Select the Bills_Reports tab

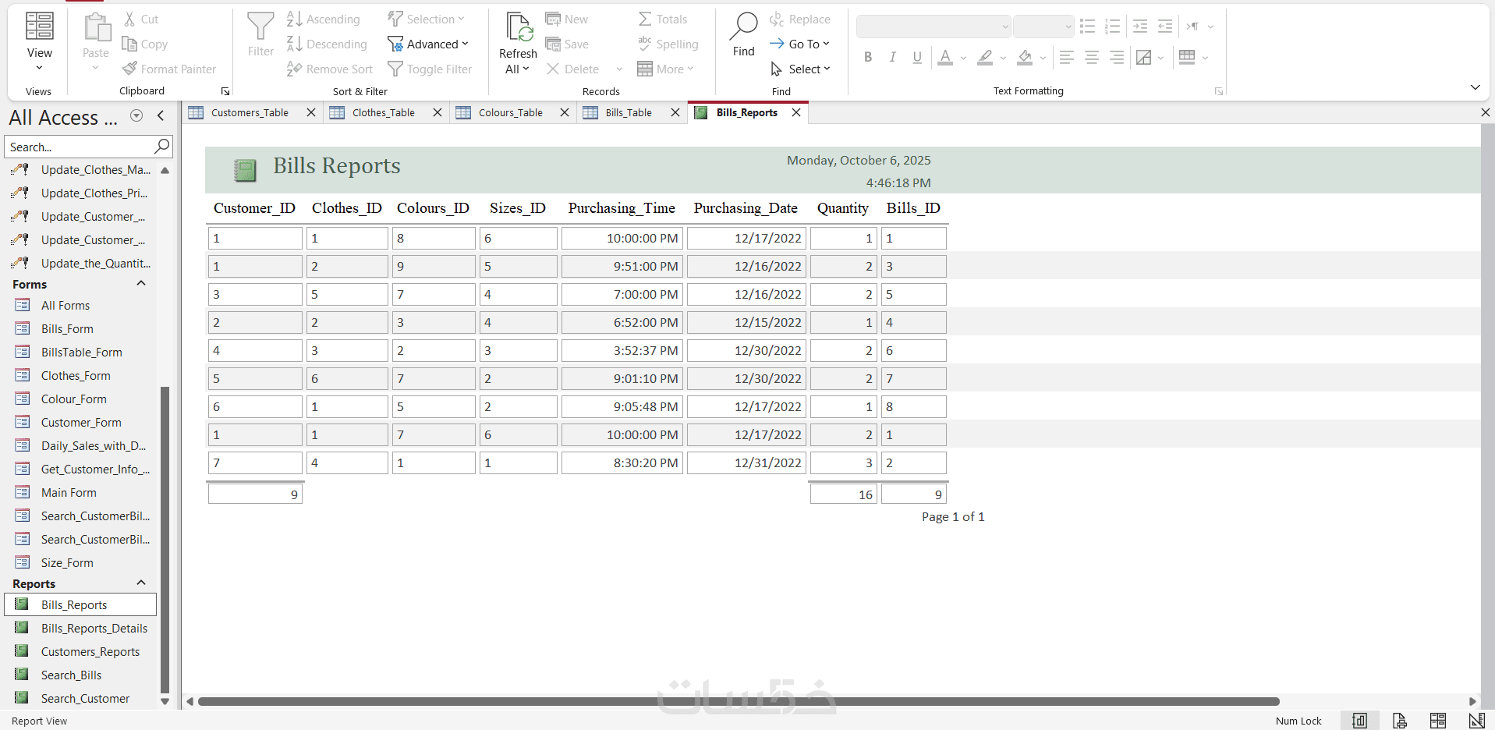(746, 112)
